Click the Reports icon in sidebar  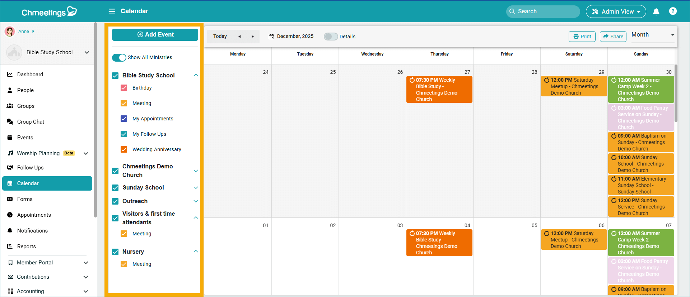[x=10, y=246]
